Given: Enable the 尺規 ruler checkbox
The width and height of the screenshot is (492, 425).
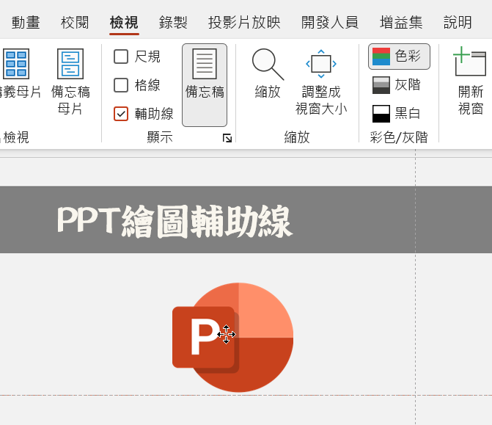Looking at the screenshot, I should point(121,57).
